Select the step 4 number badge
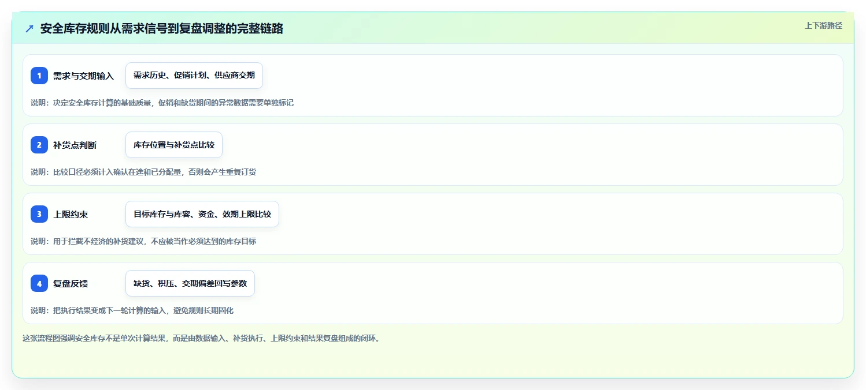The height and width of the screenshot is (390, 866). pos(39,283)
